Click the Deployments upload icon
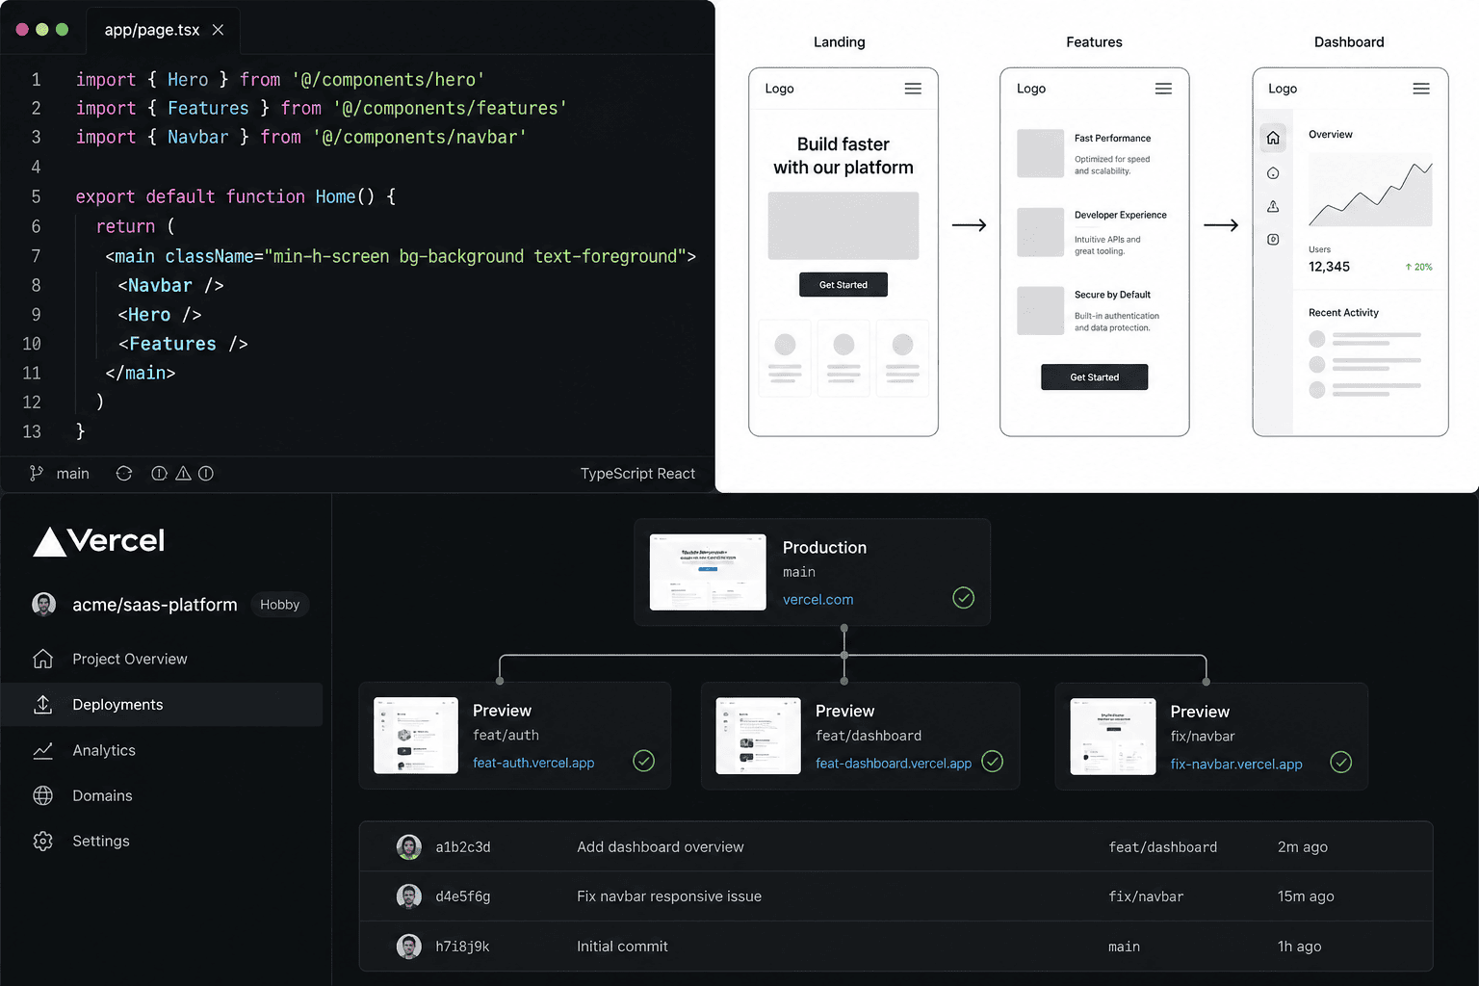The width and height of the screenshot is (1479, 986). pyautogui.click(x=43, y=705)
